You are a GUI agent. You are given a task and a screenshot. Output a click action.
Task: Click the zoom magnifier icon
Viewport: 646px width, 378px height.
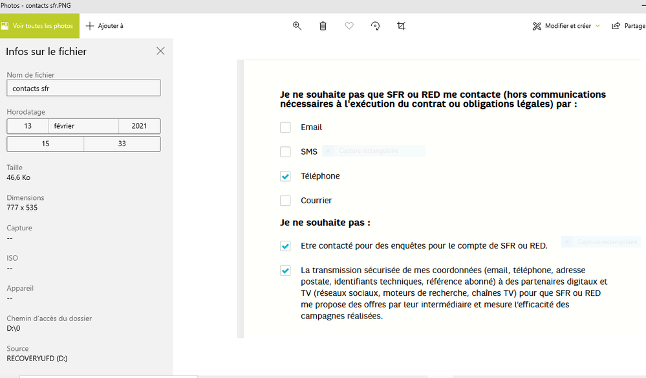point(297,26)
